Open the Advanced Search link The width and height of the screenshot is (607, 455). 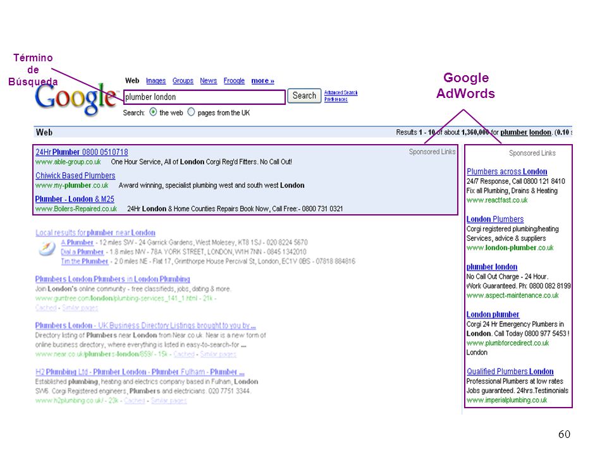(x=341, y=92)
